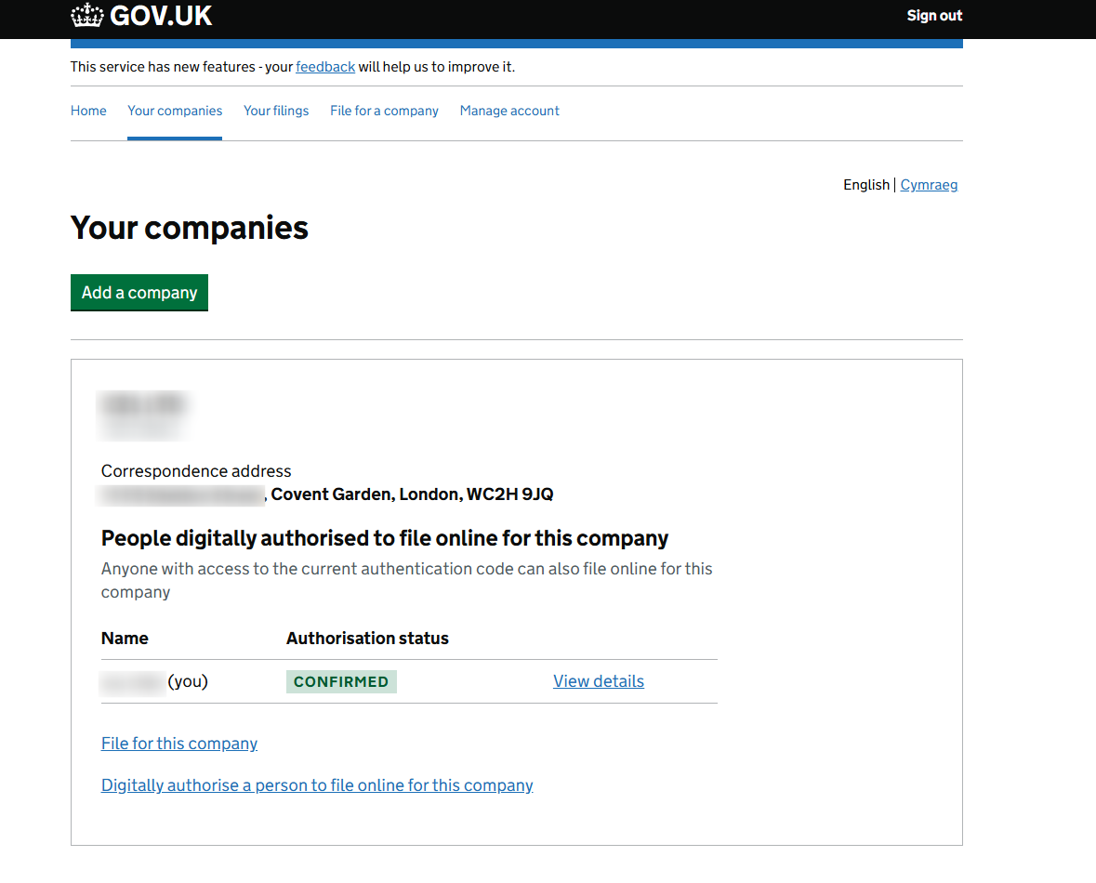Click the Name column header
Viewport: 1096px width, 883px height.
pyautogui.click(x=125, y=639)
